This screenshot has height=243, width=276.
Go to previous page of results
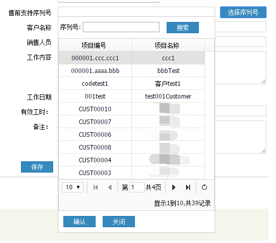[110, 187]
